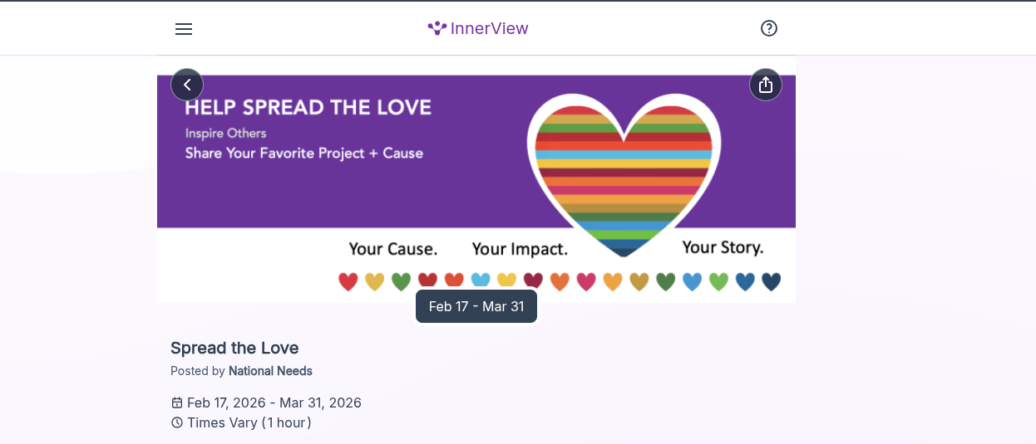Click the "Feb 17 - Mar 31" date badge
Screen dimensions: 1036x444
pos(476,307)
